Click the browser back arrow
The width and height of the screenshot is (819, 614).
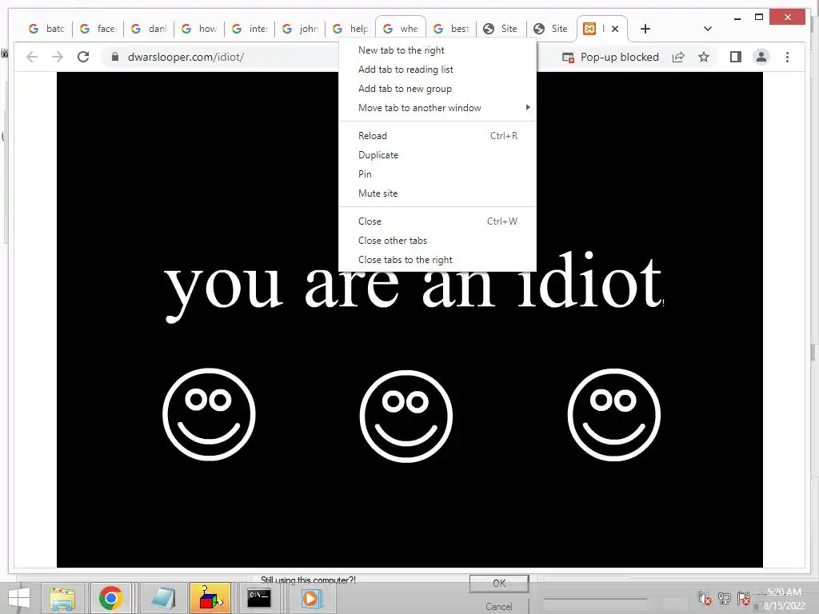click(32, 57)
